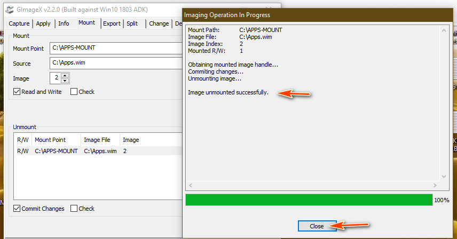The width and height of the screenshot is (457, 239).
Task: Click the log's scroll right arrow
Action: click(435, 185)
